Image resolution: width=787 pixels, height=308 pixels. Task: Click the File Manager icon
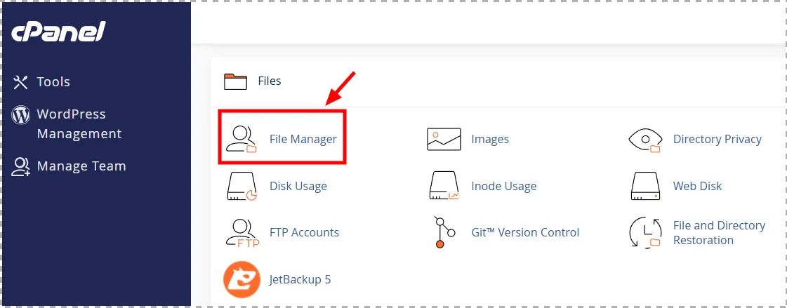(x=242, y=139)
